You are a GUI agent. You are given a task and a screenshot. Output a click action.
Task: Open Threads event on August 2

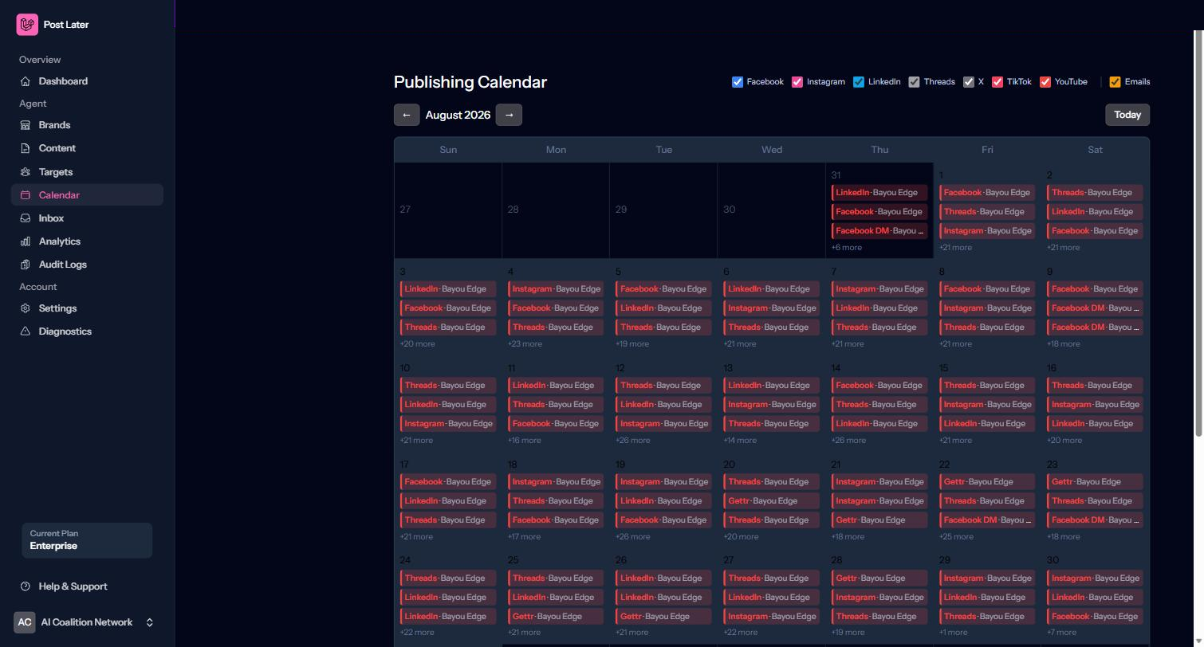(1095, 193)
